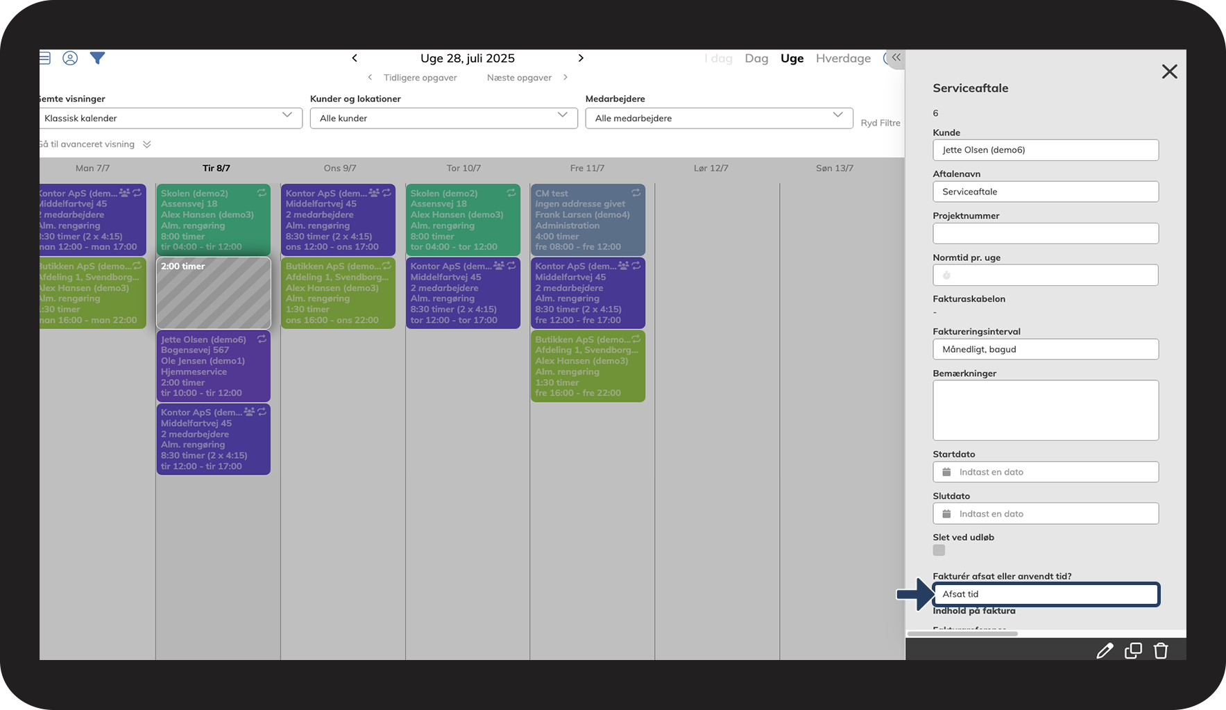Open Kontor ApS event ons 12:00 - ons 17:00
1226x710 pixels.
(x=338, y=220)
